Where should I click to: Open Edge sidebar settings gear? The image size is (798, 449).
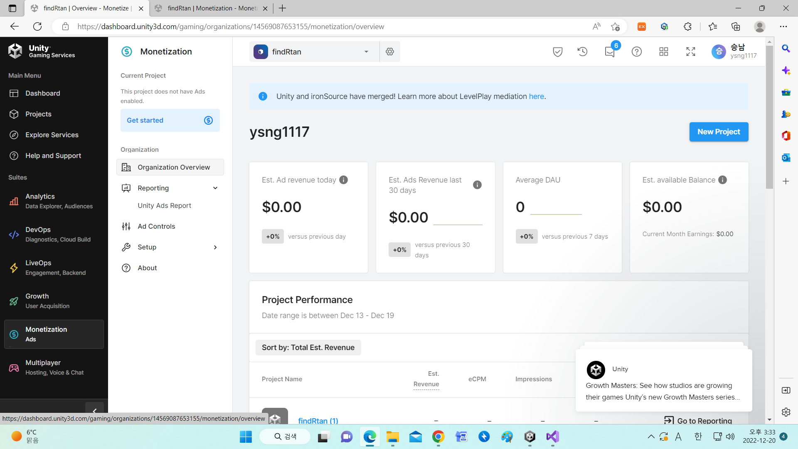click(x=786, y=412)
